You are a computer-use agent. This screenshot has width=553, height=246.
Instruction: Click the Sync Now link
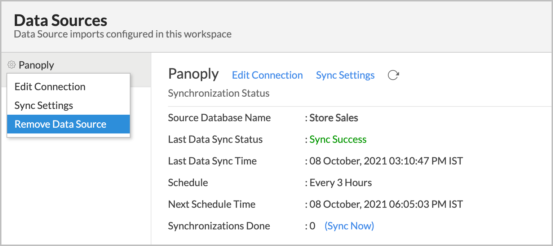(349, 226)
